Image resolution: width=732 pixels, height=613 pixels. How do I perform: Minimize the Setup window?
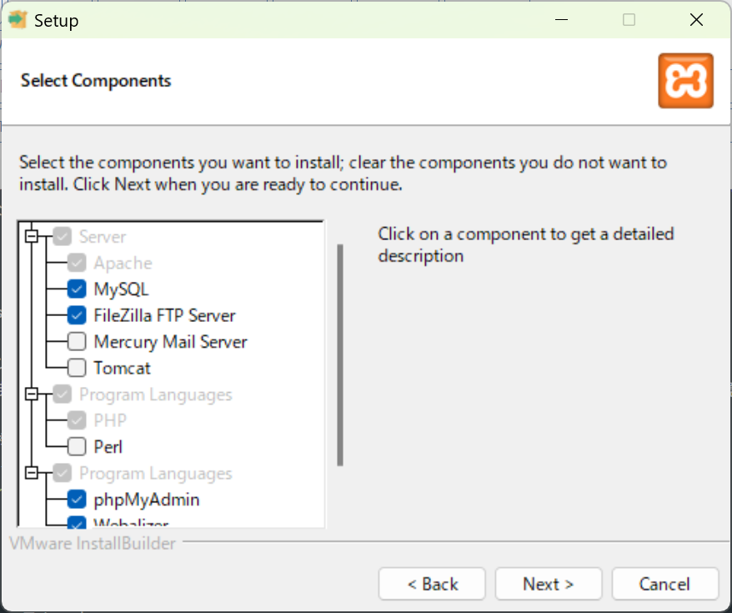[x=561, y=20]
